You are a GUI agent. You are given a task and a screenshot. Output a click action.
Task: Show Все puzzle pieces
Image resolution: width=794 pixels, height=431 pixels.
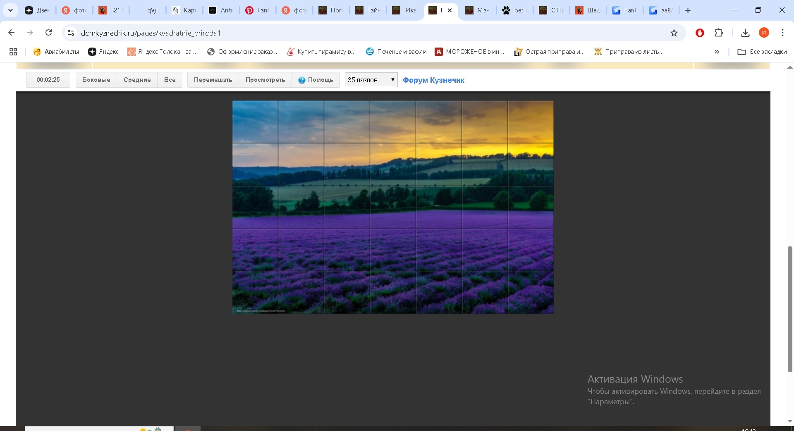point(170,80)
